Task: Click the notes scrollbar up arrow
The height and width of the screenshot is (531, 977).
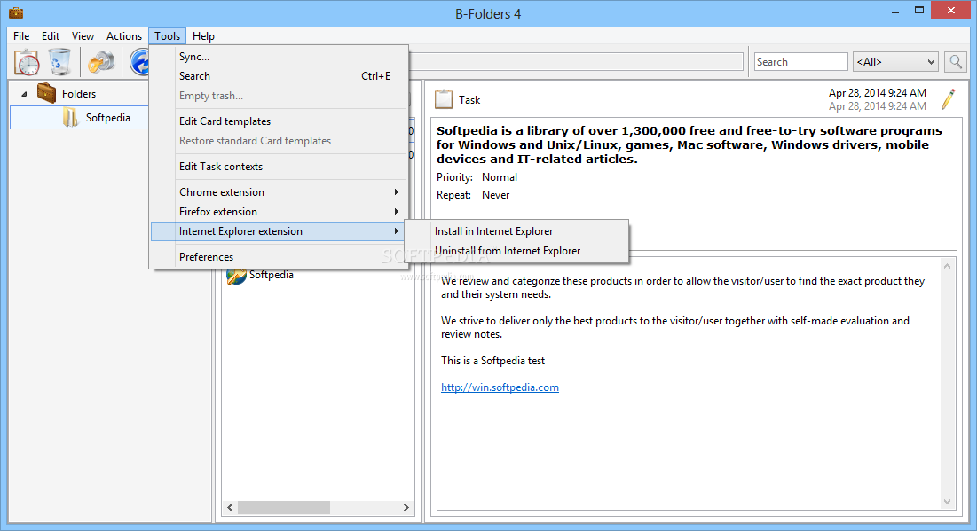Action: point(947,266)
